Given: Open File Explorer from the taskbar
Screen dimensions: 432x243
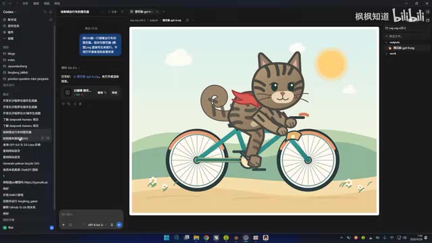Looking at the screenshot, I should (196, 238).
